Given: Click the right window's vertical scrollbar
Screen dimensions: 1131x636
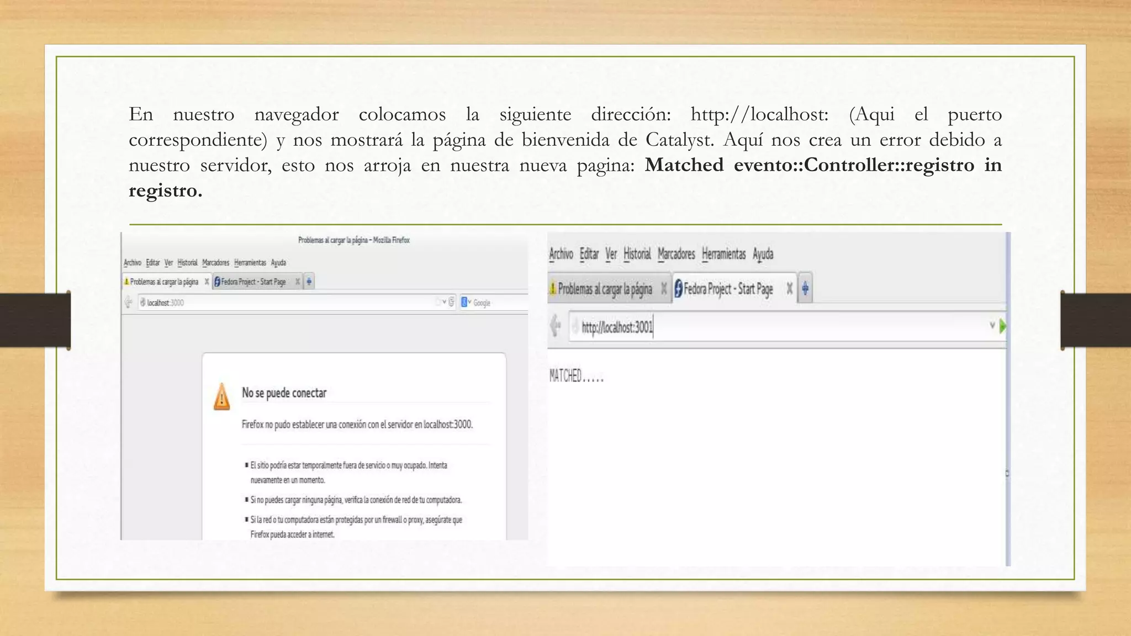Looking at the screenshot, I should (1008, 399).
